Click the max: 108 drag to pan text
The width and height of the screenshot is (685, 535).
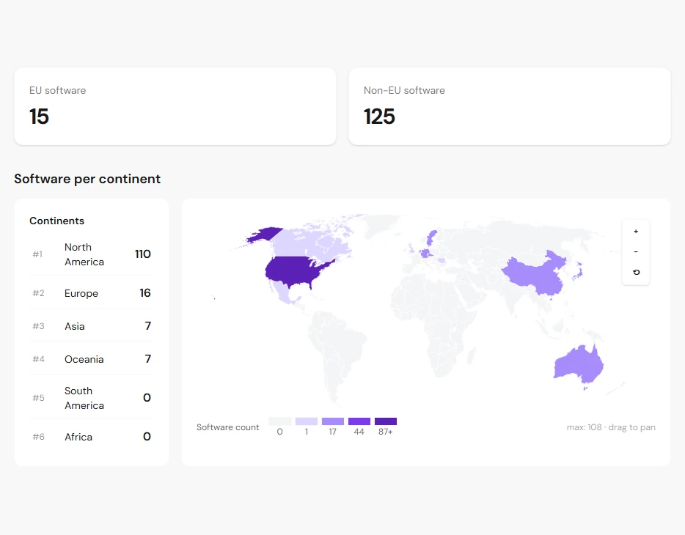pyautogui.click(x=611, y=427)
